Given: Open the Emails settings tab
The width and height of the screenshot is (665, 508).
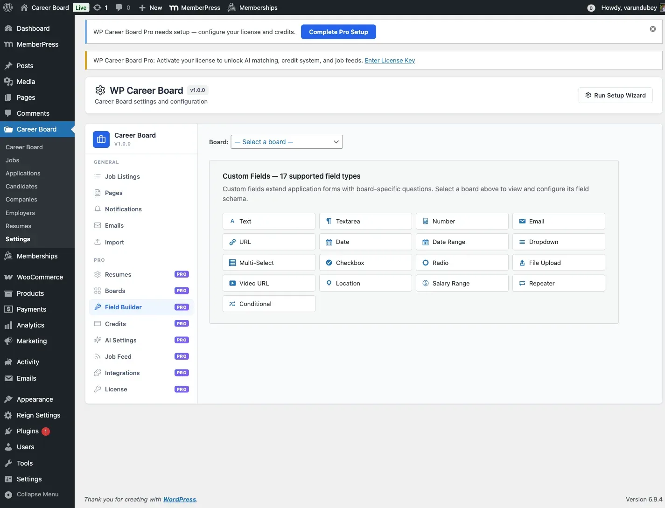Looking at the screenshot, I should [x=141, y=225].
